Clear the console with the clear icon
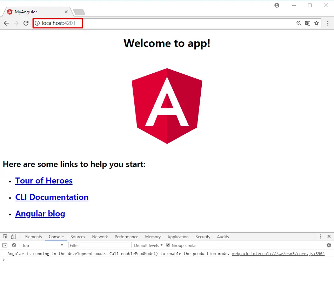This screenshot has height=288, width=334. point(14,246)
